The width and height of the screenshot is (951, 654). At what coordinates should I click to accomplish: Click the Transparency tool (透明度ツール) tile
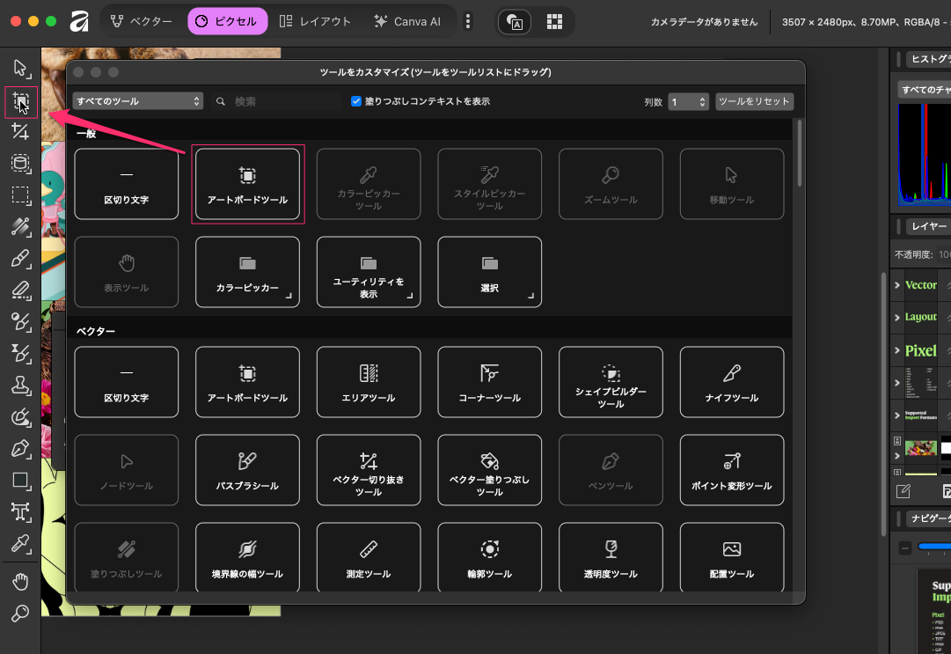pyautogui.click(x=611, y=558)
